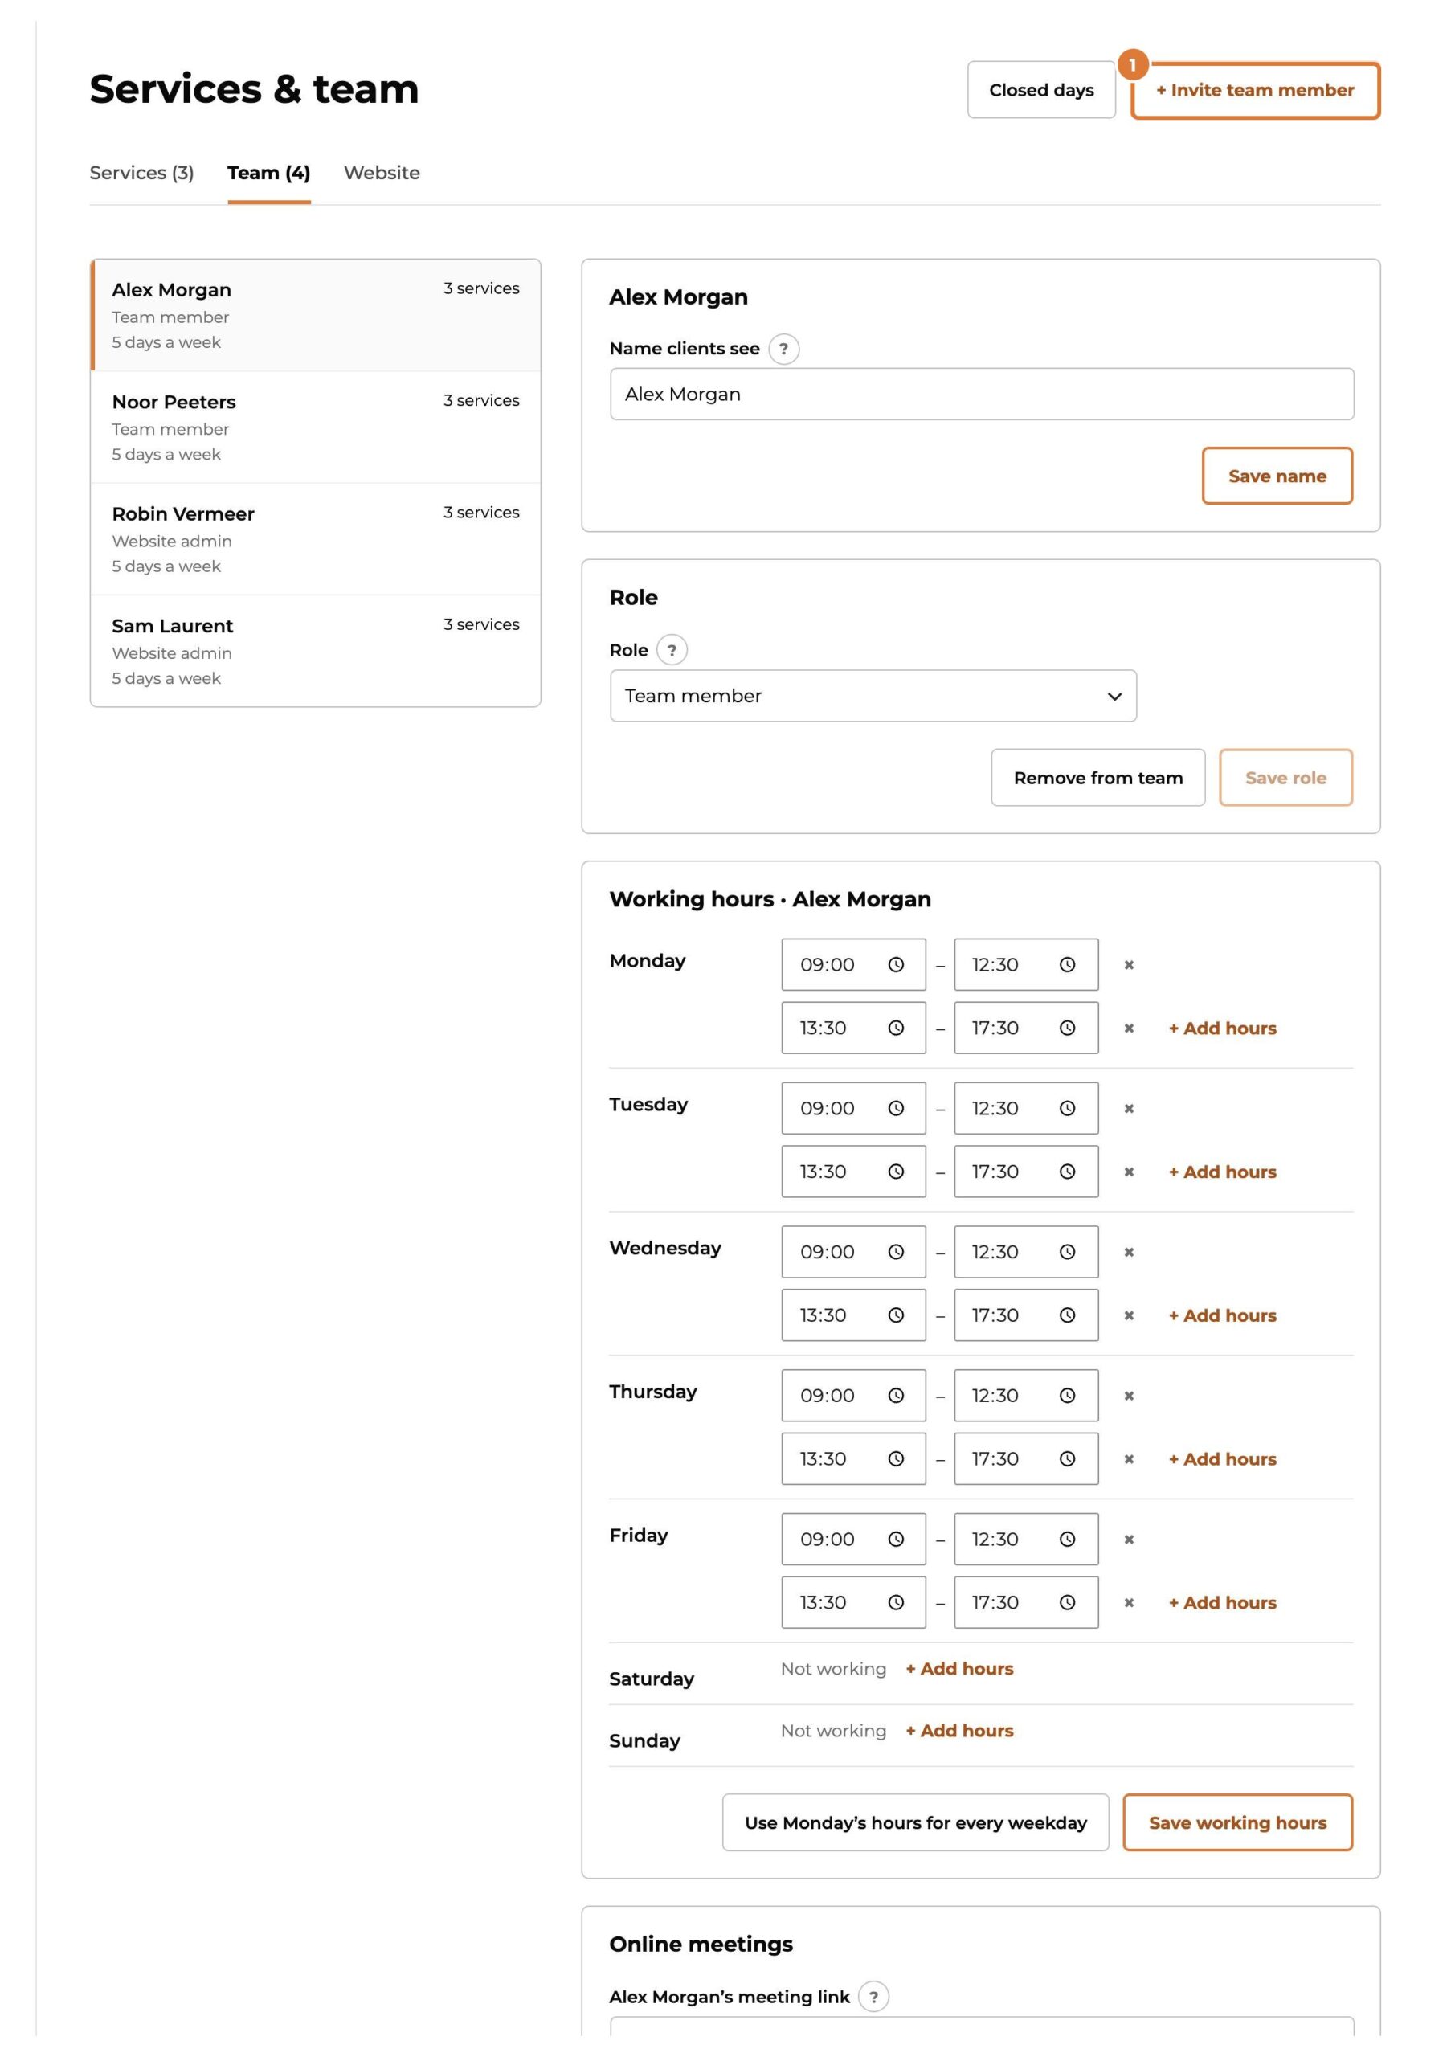Remove Monday 13:30–17:30 hours with the x
Viewport: 1455px width, 2057px height.
1129,1028
